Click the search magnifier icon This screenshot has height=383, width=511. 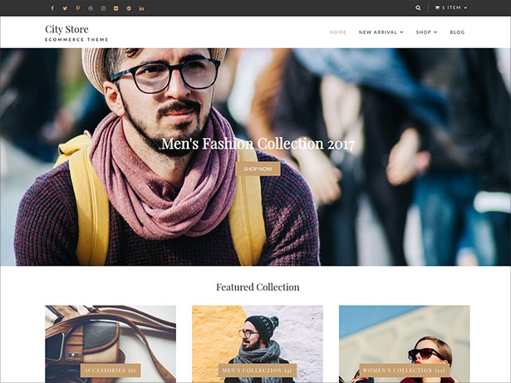coord(418,7)
